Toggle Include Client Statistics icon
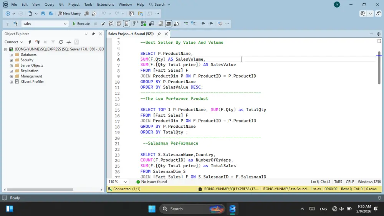This screenshot has height=216, width=384. point(152,24)
